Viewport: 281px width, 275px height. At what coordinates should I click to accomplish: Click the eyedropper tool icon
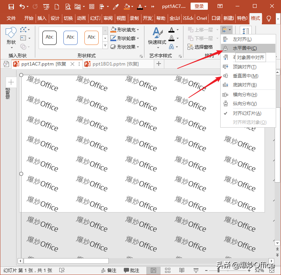click(116, 7)
